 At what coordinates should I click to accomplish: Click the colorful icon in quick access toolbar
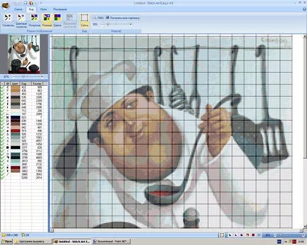31,3
